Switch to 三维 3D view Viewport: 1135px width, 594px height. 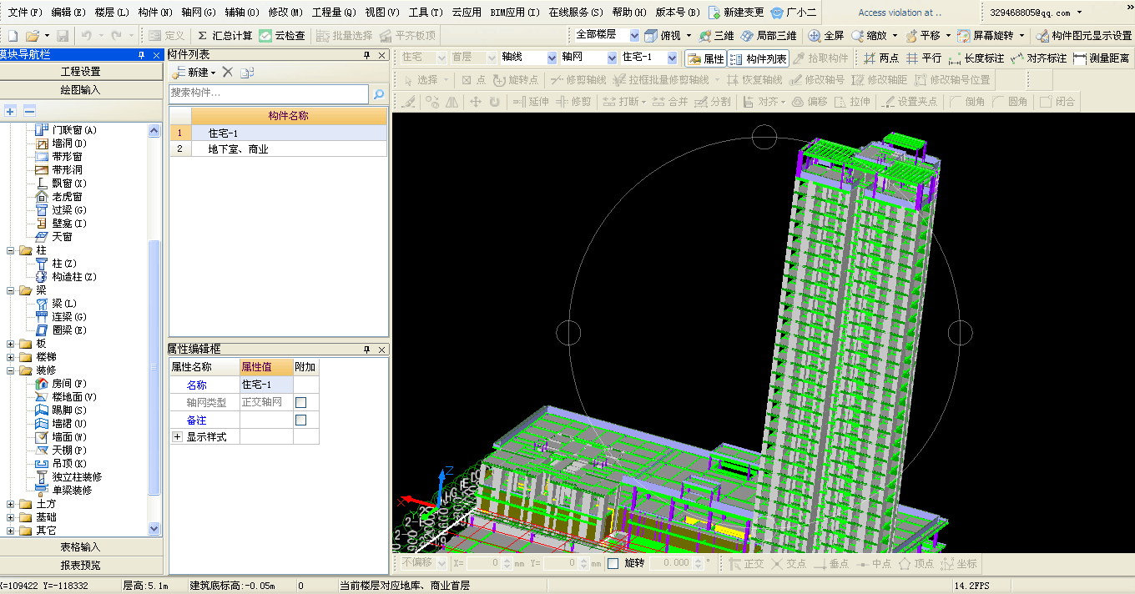tap(716, 36)
